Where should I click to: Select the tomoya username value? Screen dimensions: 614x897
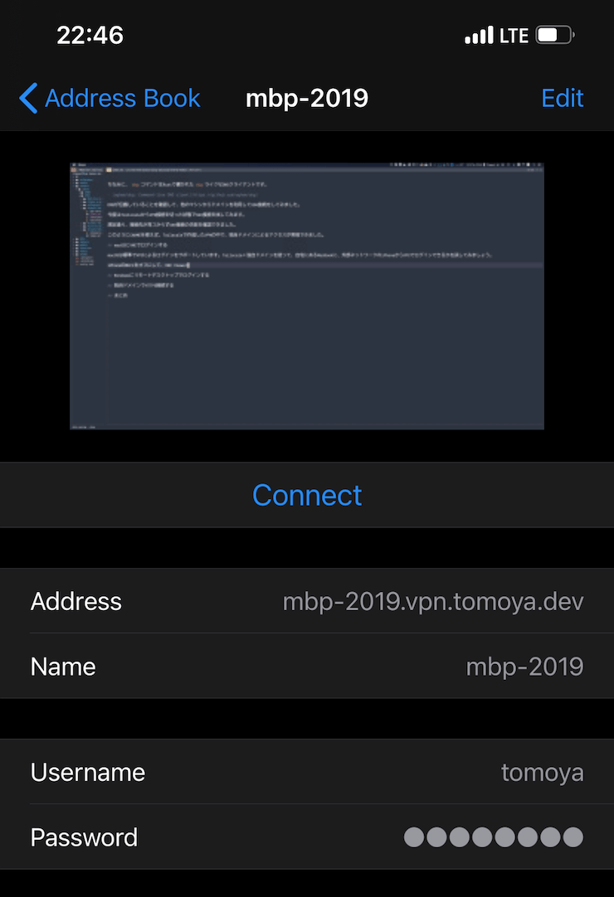click(x=542, y=773)
